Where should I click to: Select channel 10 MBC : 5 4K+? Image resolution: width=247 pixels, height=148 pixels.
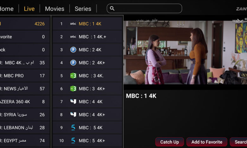pos(88,141)
